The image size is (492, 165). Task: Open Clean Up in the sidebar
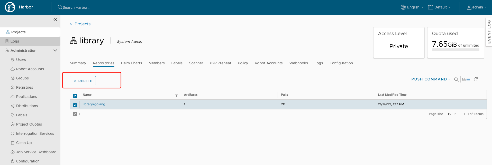click(24, 143)
